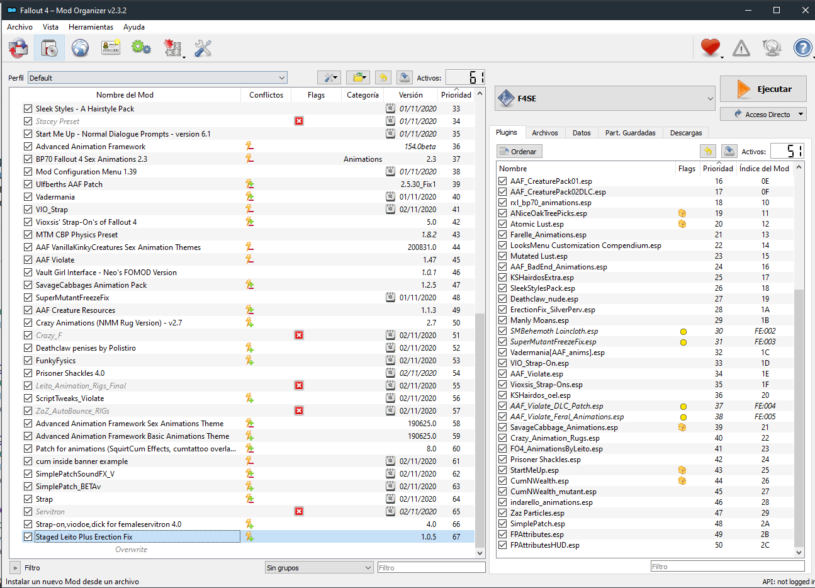Viewport: 815px width, 588px height.
Task: Click the red heart endorse icon
Action: [x=711, y=48]
